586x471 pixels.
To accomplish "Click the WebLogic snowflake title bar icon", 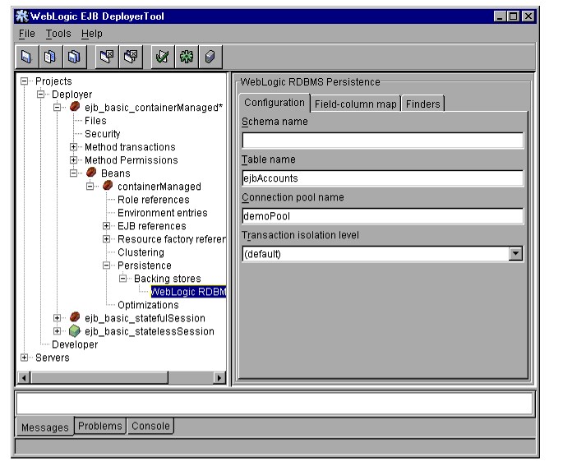I will 22,16.
